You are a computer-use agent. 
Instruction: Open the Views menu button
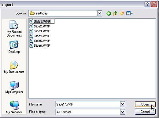click(129, 13)
